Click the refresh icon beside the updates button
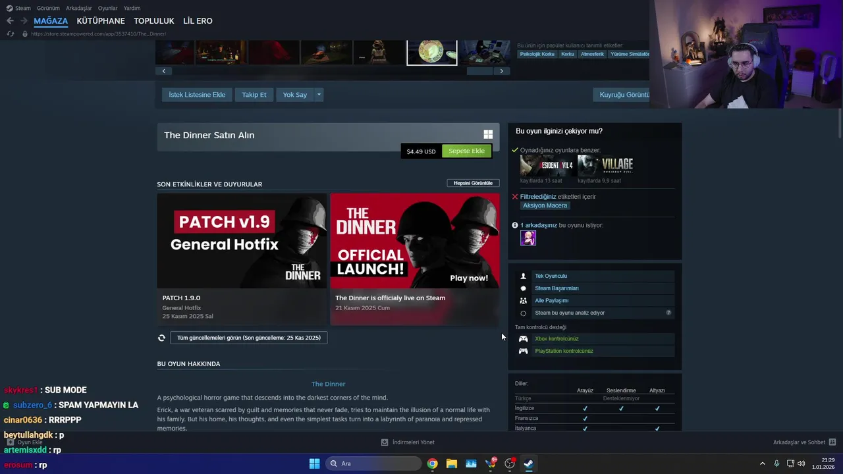 click(x=161, y=338)
